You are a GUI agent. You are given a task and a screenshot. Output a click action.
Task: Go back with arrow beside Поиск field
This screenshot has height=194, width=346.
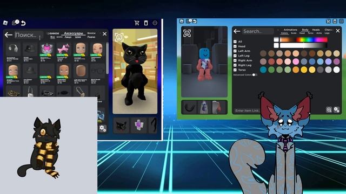(9, 34)
